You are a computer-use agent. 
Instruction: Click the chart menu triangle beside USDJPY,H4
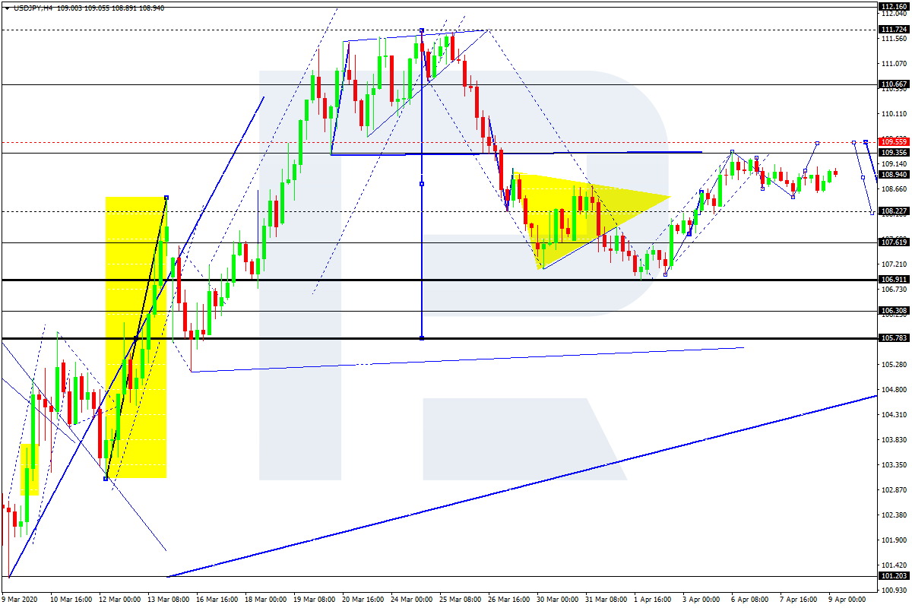point(7,7)
